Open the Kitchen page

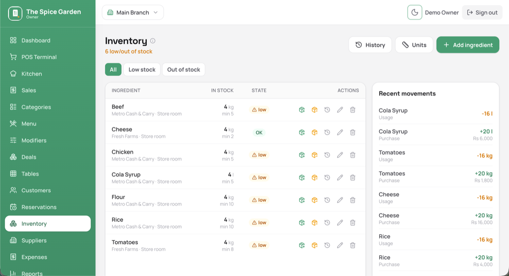(48, 74)
